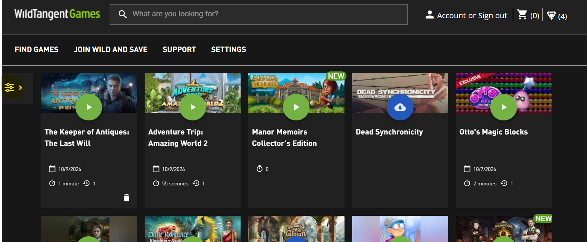
Task: Click the title 'The Keeper of Antiques: The Last Will'
Action: click(x=87, y=138)
